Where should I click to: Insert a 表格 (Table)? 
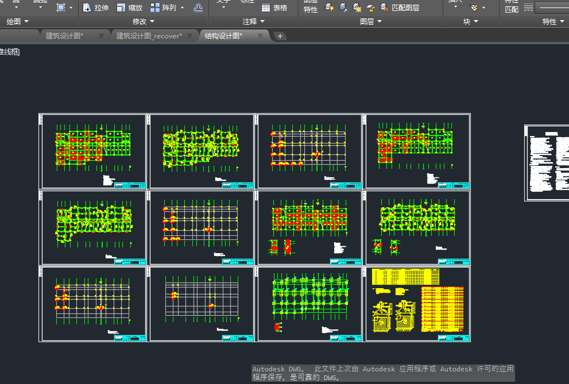274,7
